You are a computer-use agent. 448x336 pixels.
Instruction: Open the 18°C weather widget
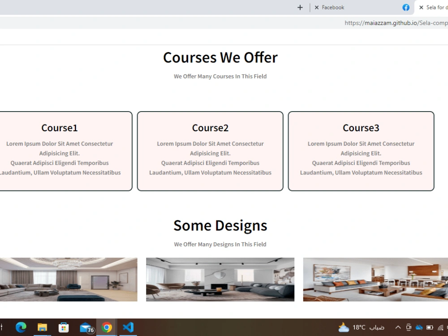[362, 327]
